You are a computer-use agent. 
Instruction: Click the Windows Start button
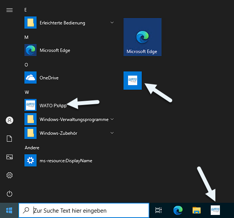pyautogui.click(x=9, y=210)
